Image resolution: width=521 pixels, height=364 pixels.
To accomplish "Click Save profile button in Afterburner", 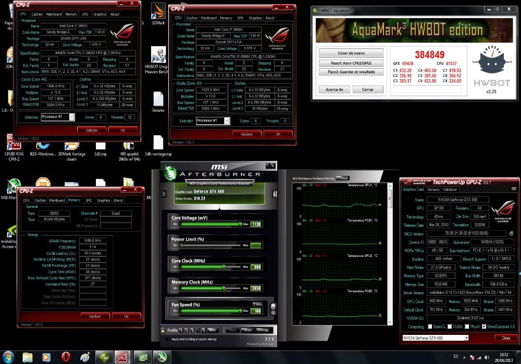I will [213, 330].
